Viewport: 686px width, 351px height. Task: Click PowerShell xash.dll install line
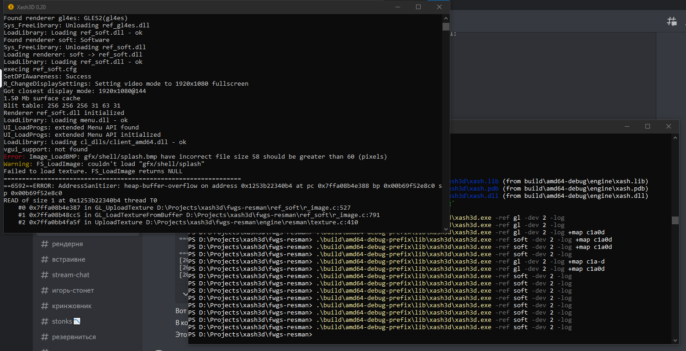coord(549,196)
